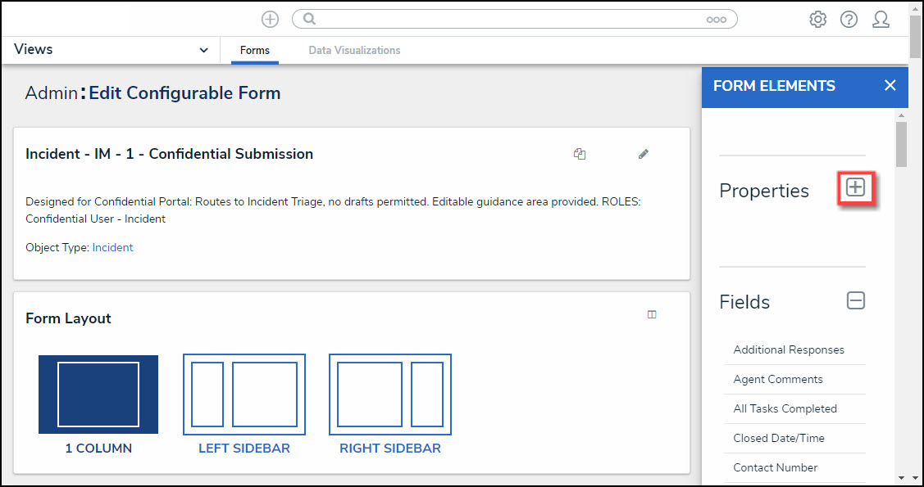The width and height of the screenshot is (924, 487).
Task: Close the Form Elements panel
Action: [x=890, y=86]
